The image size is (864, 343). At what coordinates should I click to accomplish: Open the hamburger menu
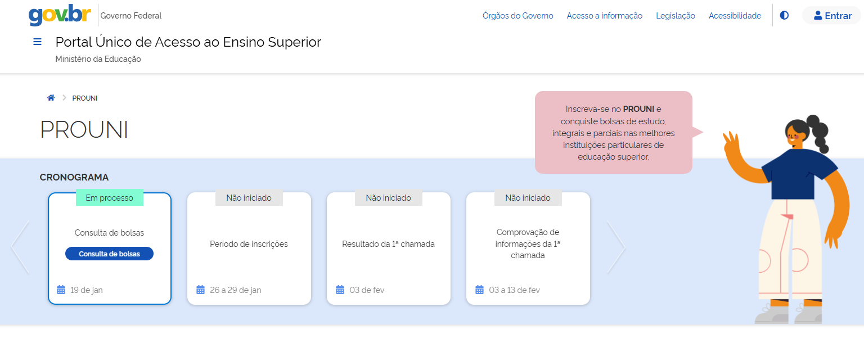tap(38, 42)
